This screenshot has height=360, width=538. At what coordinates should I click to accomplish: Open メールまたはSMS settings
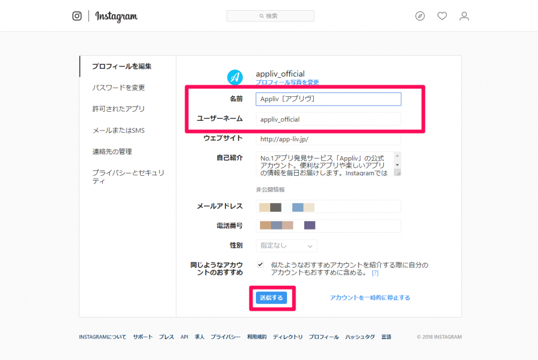coord(118,130)
